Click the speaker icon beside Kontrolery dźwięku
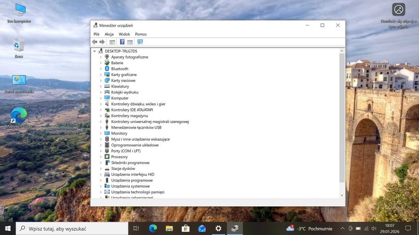 click(107, 104)
